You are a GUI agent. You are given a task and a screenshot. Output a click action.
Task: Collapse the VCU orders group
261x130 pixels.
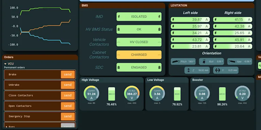tap(5, 64)
